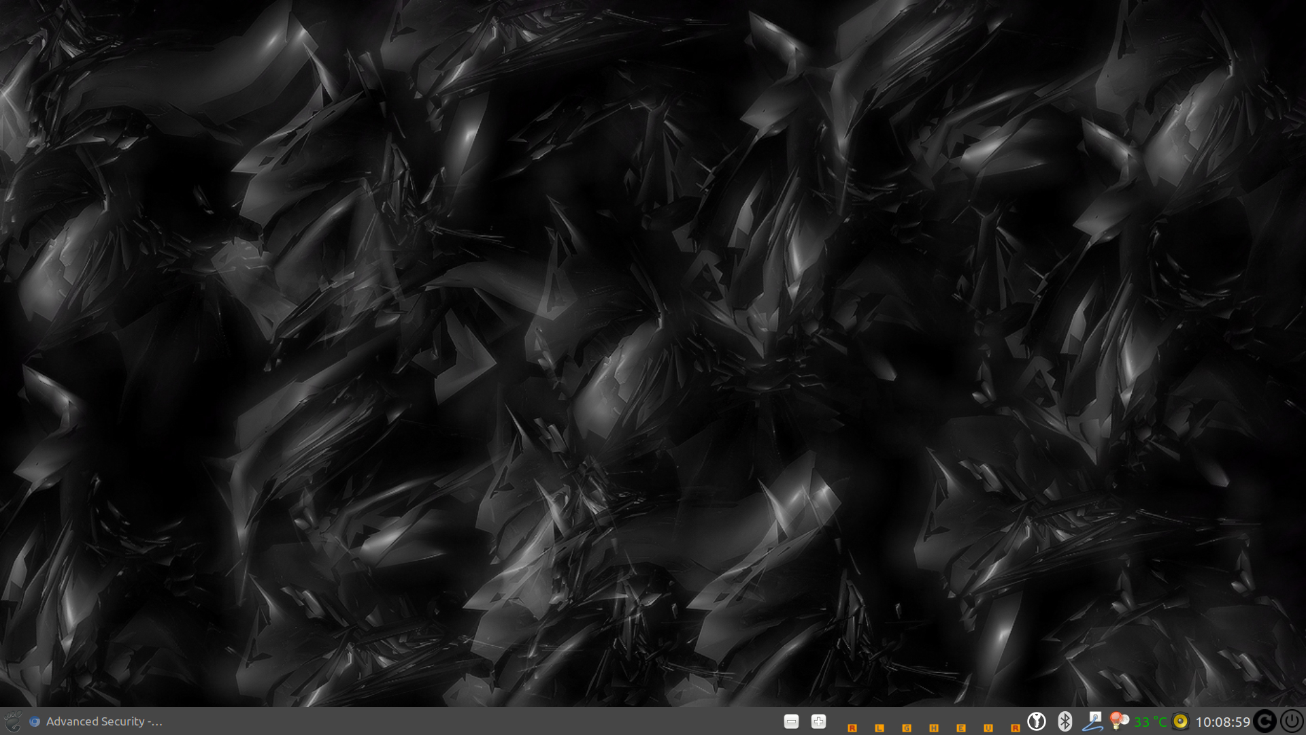1306x735 pixels.
Task: Click the minus panel button
Action: coord(791,721)
